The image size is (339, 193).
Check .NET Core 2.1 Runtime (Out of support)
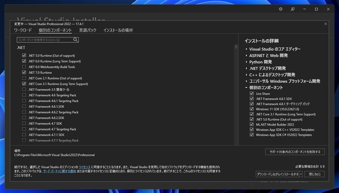[24, 78]
